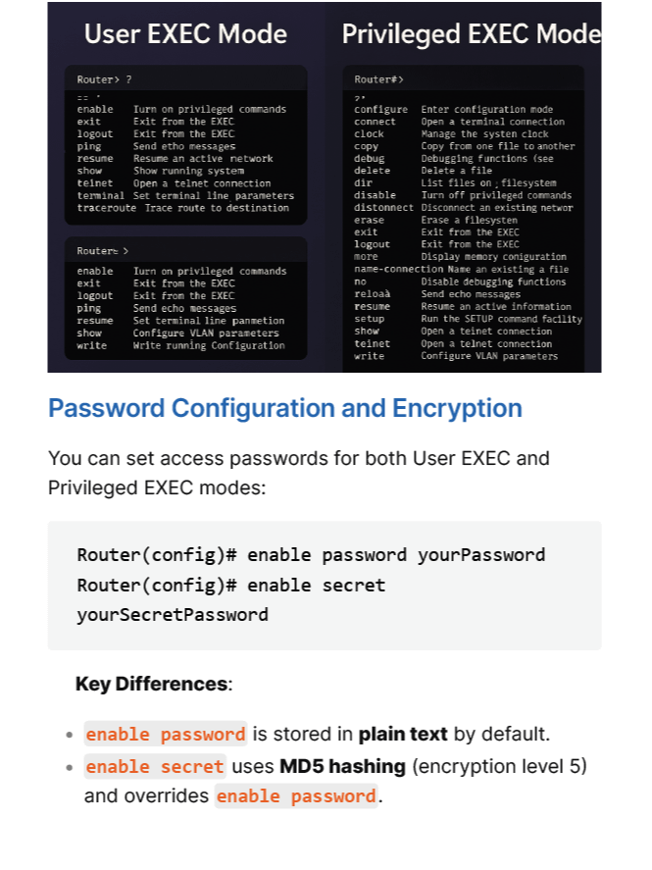Viewport: 652px width, 870px height.
Task: Select the 'Router#>' terminal header
Action: (x=464, y=79)
